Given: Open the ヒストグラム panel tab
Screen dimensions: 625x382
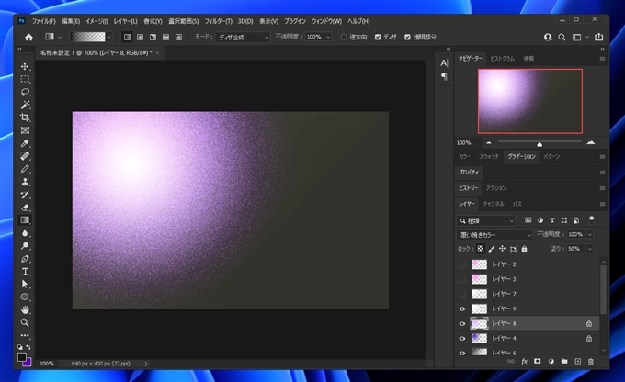Looking at the screenshot, I should click(x=503, y=57).
